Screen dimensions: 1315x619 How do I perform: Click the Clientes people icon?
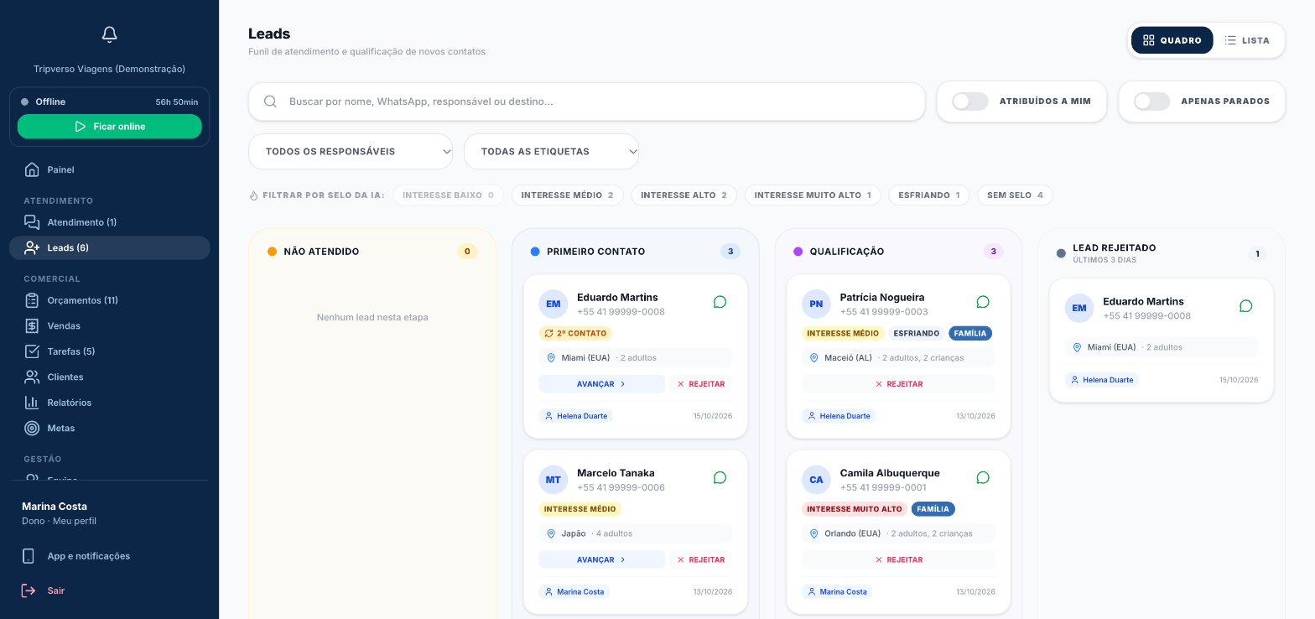click(32, 377)
